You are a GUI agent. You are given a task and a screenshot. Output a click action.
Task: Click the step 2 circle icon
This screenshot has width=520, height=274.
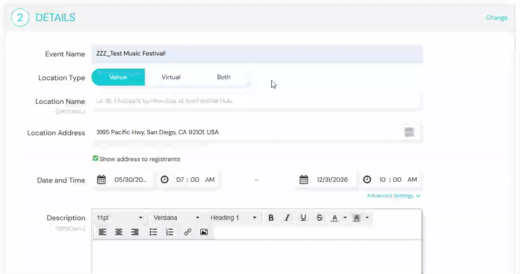coord(20,18)
